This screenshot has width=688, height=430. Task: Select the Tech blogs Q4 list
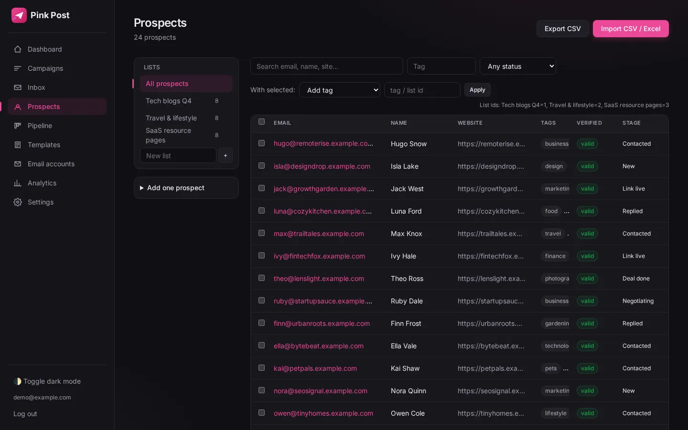point(186,101)
